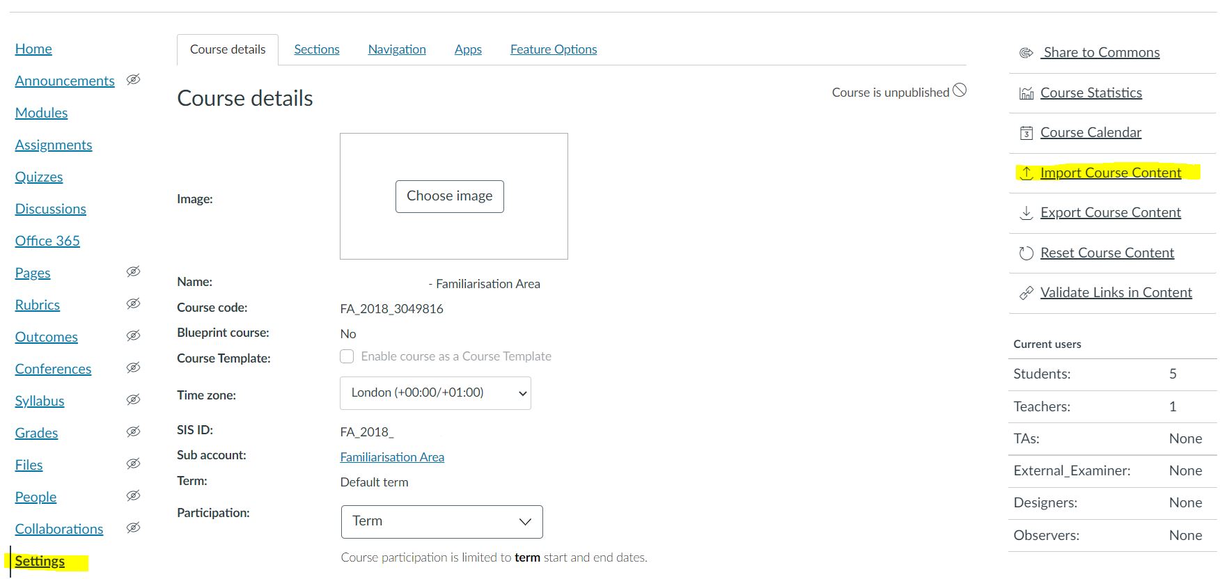The height and width of the screenshot is (579, 1229).
Task: Open the Feature Options tab
Action: [x=553, y=49]
